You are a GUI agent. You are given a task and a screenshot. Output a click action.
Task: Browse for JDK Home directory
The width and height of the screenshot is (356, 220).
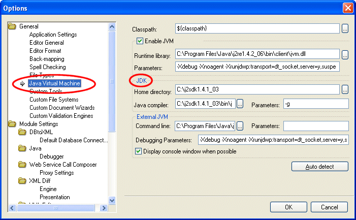pos(345,89)
